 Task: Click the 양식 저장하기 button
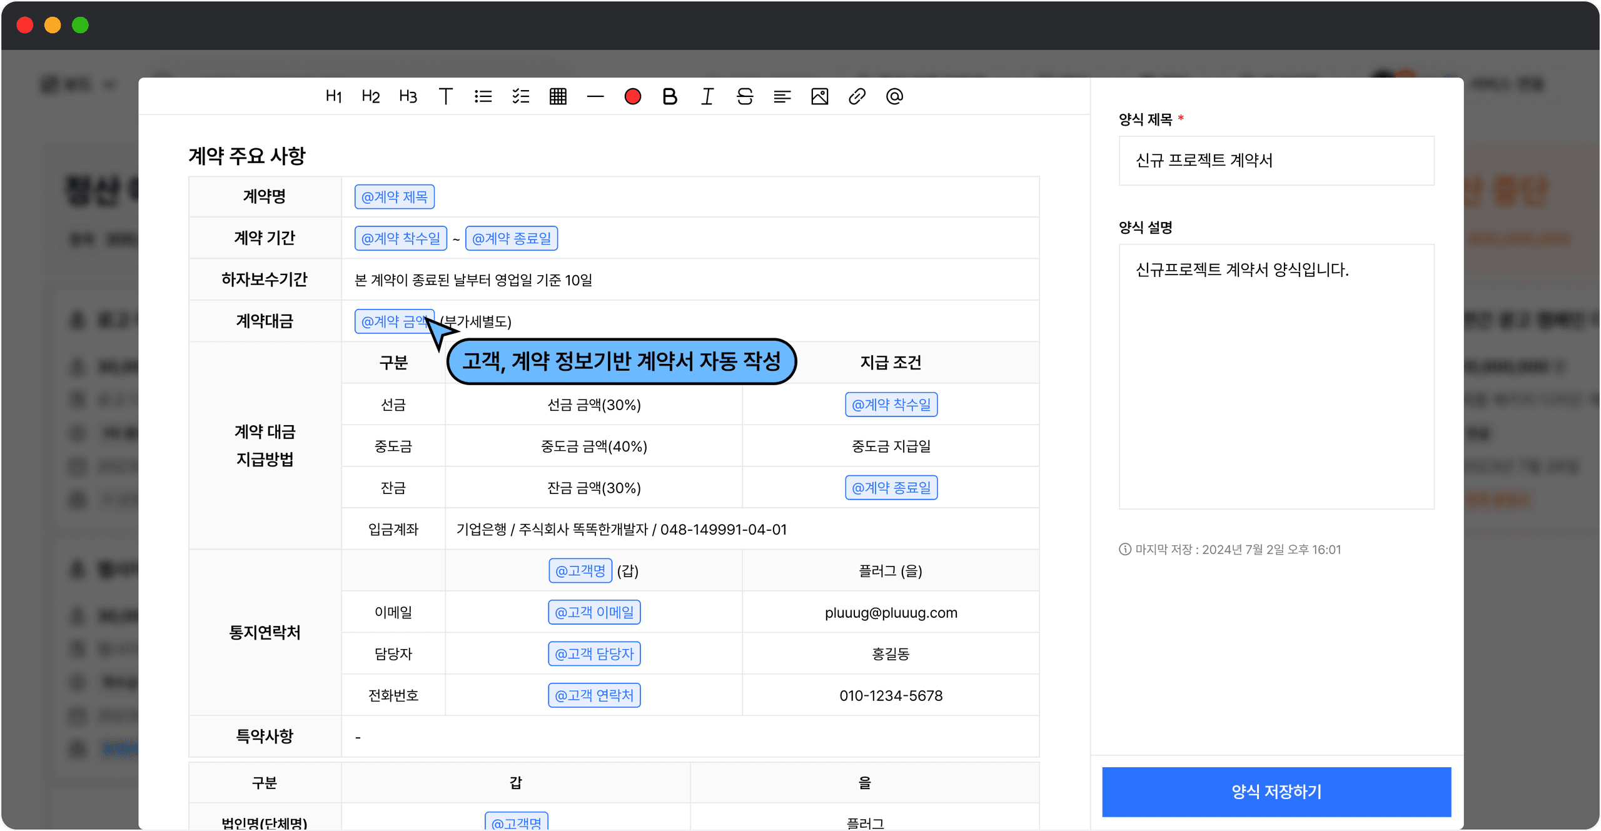(x=1276, y=792)
